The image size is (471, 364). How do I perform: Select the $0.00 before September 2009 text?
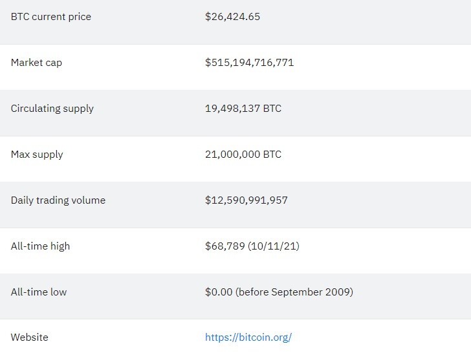click(279, 292)
